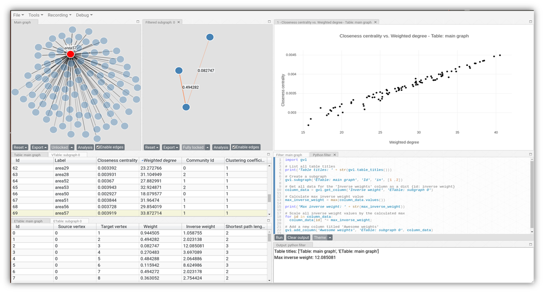Maximize the Output: python filter panel
The width and height of the screenshot is (544, 293).
pyautogui.click(x=529, y=244)
